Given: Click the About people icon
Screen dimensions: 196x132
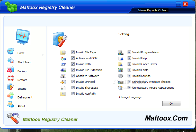Looking at the screenshot, I should [x=11, y=104].
